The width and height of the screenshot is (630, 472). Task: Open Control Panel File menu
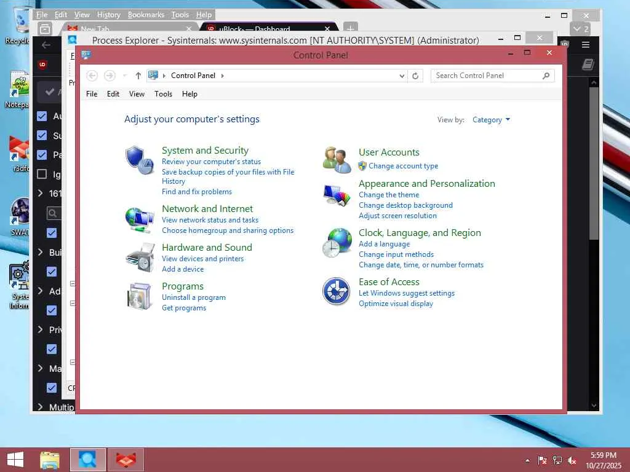point(92,94)
